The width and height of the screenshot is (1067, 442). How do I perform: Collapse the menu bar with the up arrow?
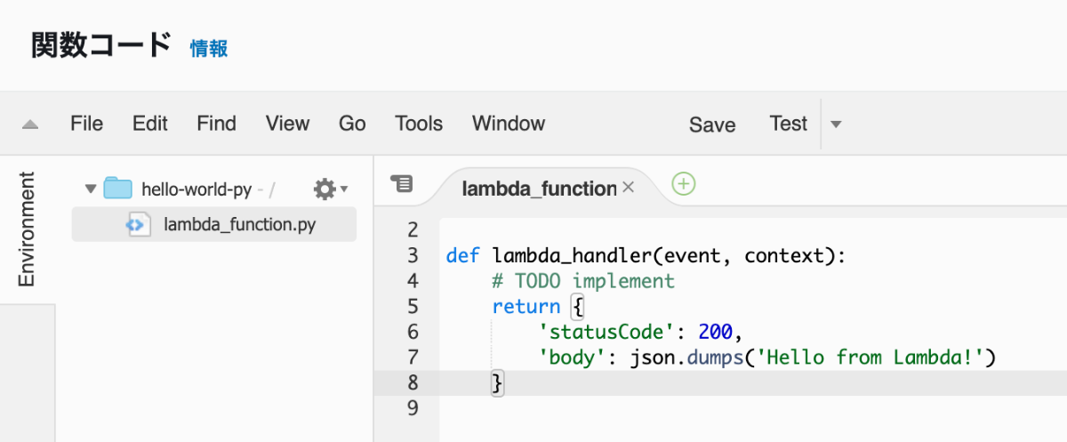click(30, 125)
